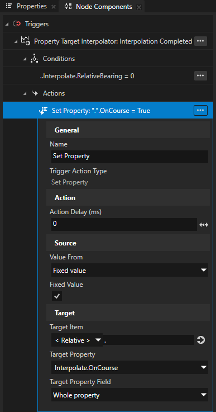
Task: Close the Node Components tab
Action: point(139,7)
